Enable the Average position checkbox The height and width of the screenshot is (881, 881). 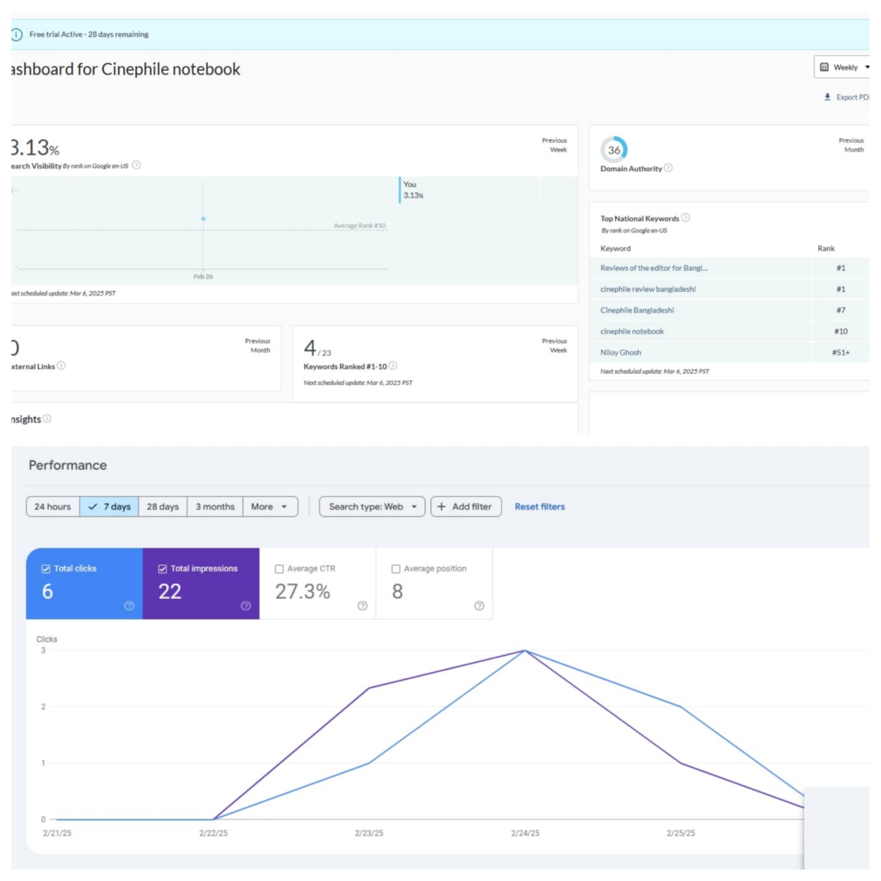point(396,569)
